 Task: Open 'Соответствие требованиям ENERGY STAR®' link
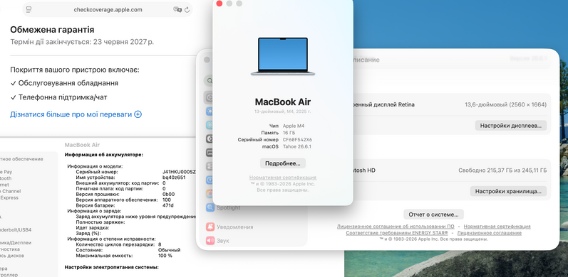pos(397,233)
